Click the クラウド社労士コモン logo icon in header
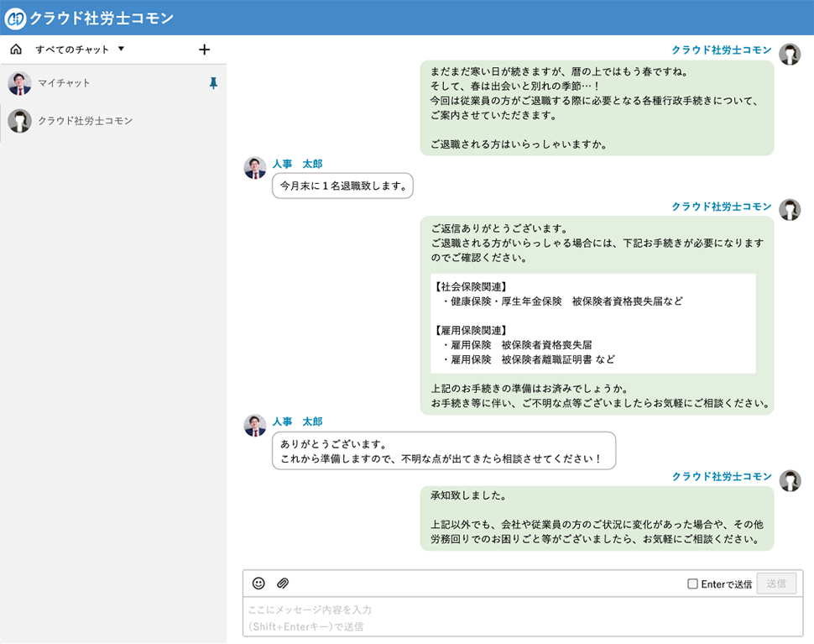The height and width of the screenshot is (644, 814). (x=15, y=18)
